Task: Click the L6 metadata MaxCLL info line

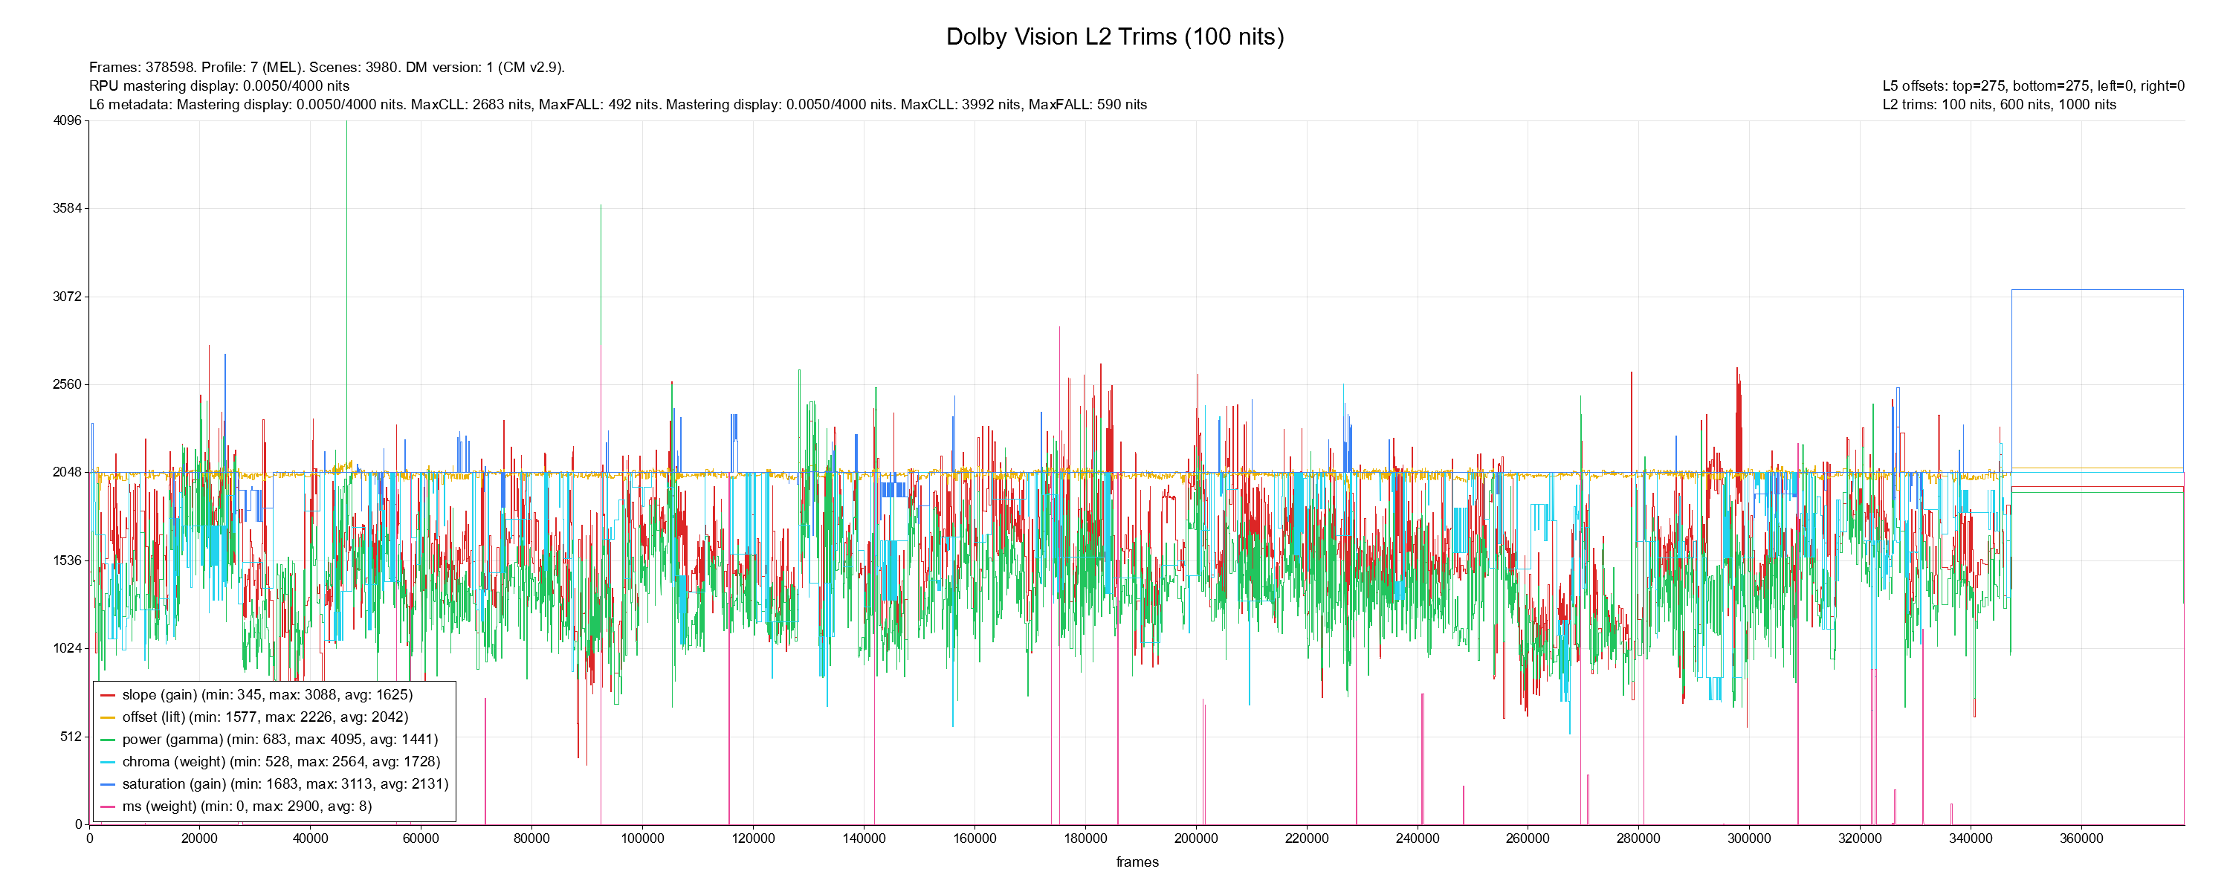Action: click(617, 105)
